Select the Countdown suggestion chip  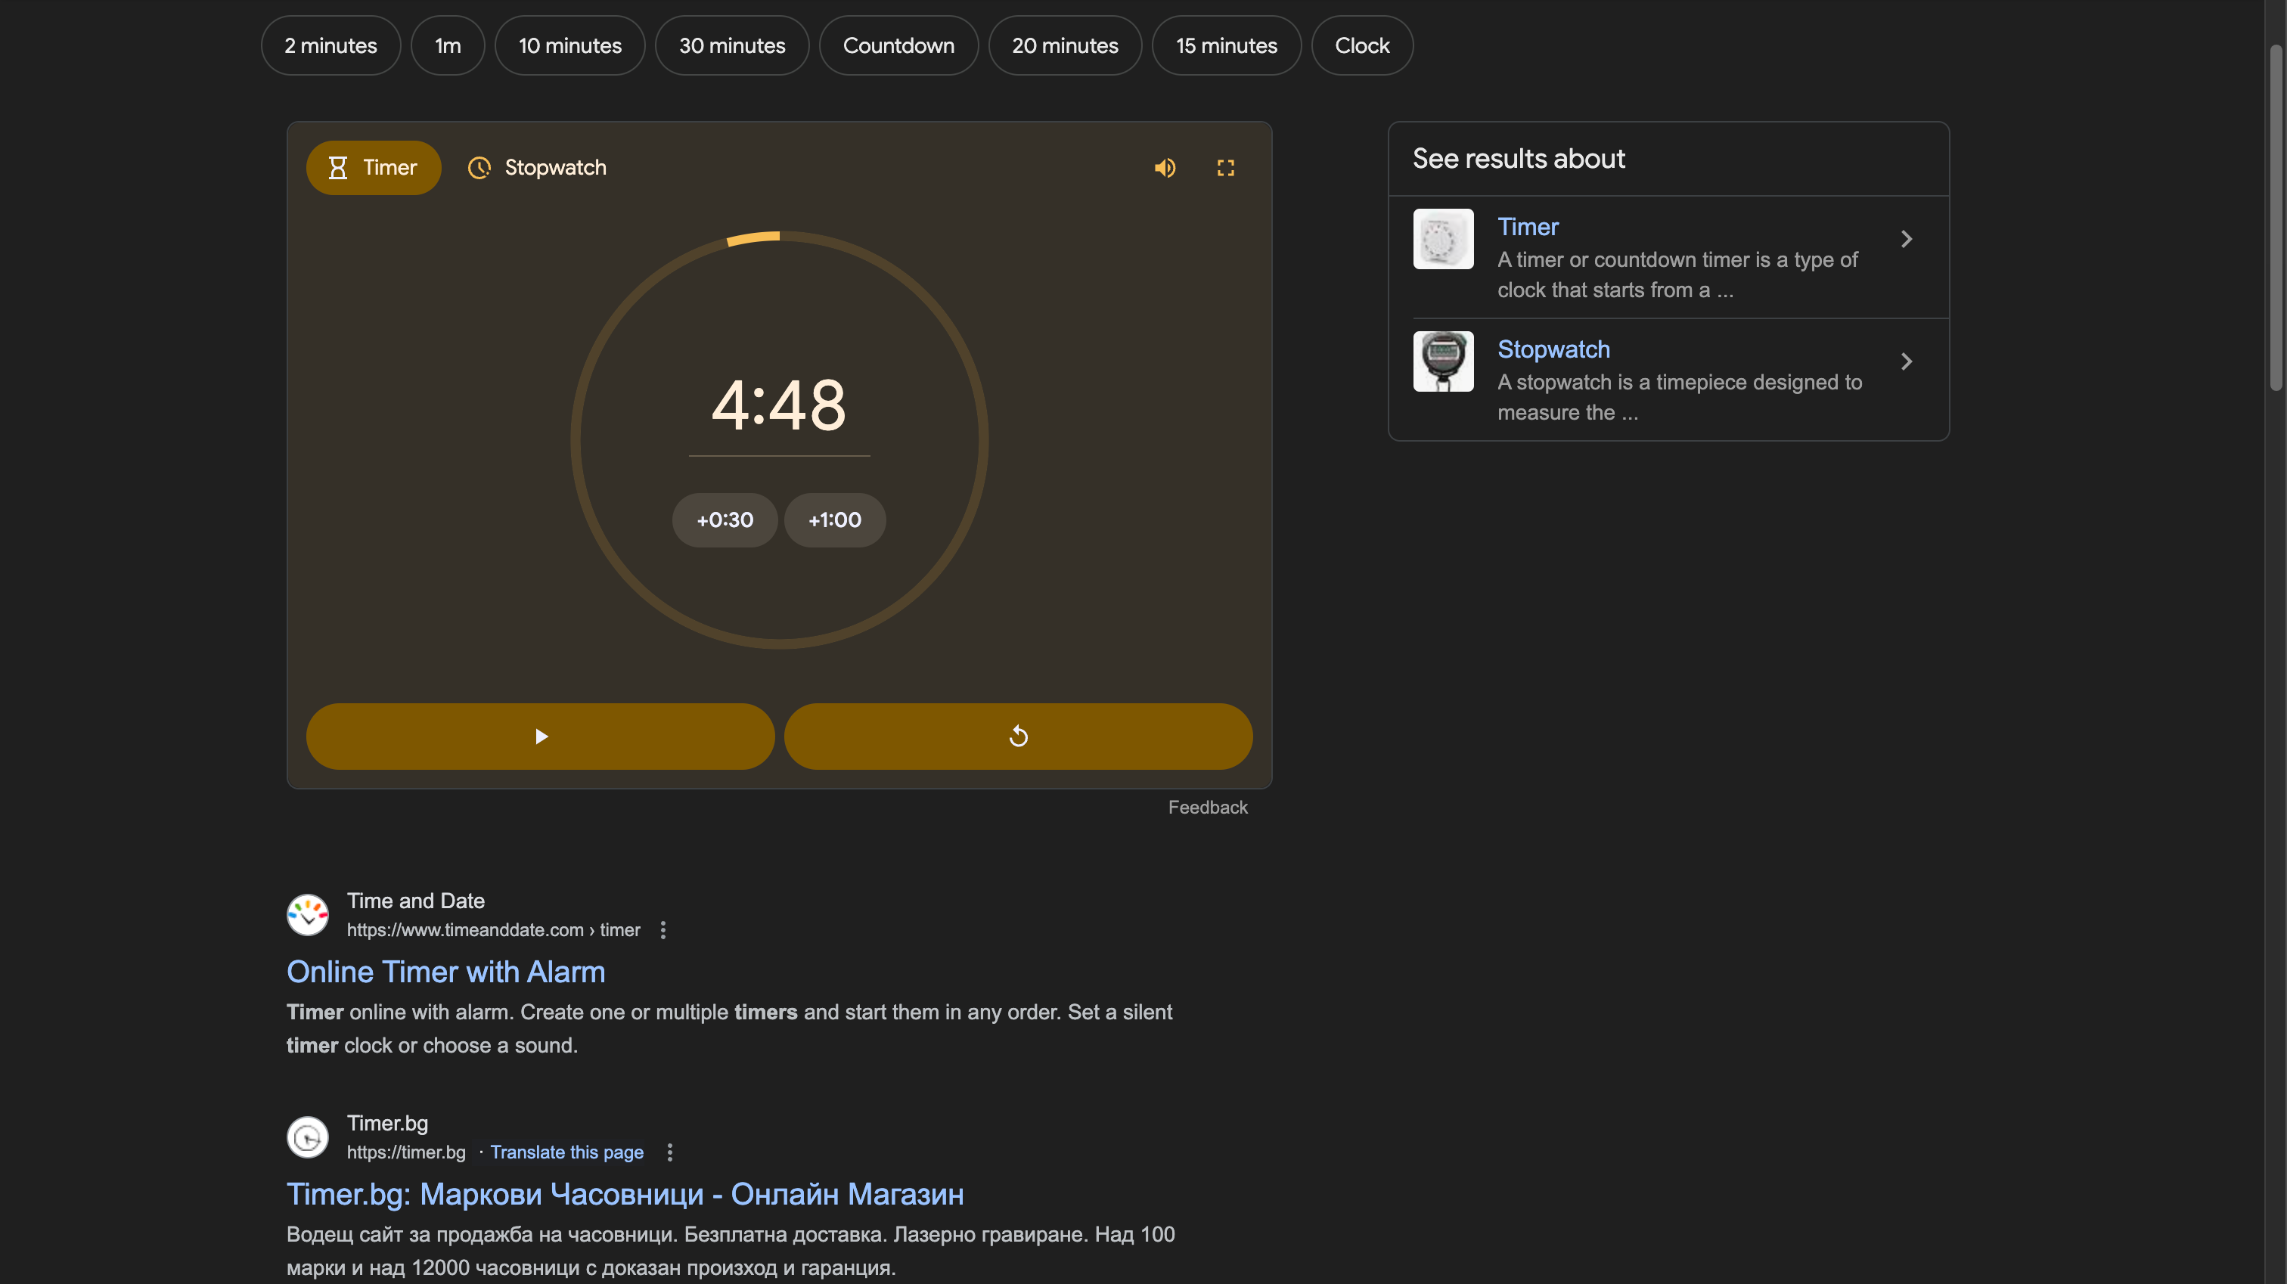(898, 45)
